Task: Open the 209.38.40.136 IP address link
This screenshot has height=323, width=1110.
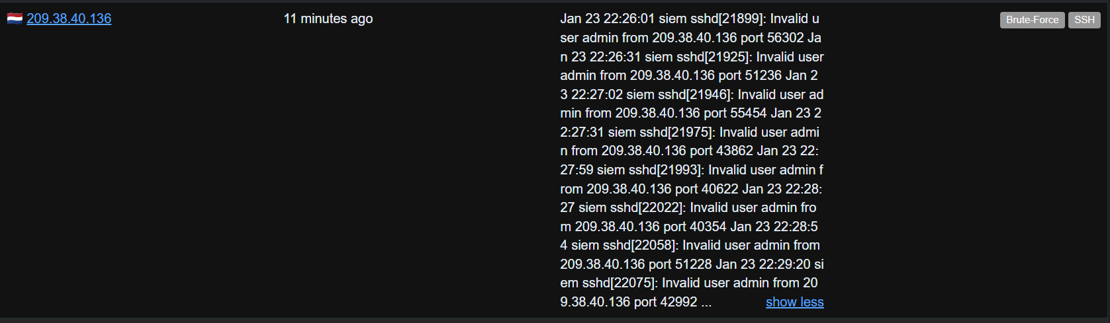Action: 69,18
